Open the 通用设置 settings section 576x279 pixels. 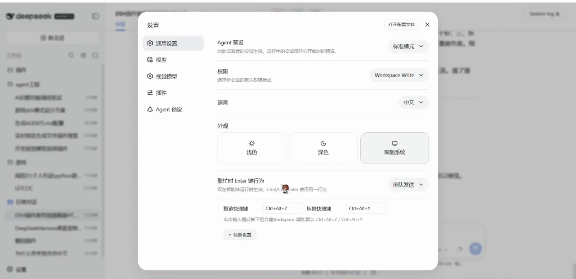coord(173,43)
